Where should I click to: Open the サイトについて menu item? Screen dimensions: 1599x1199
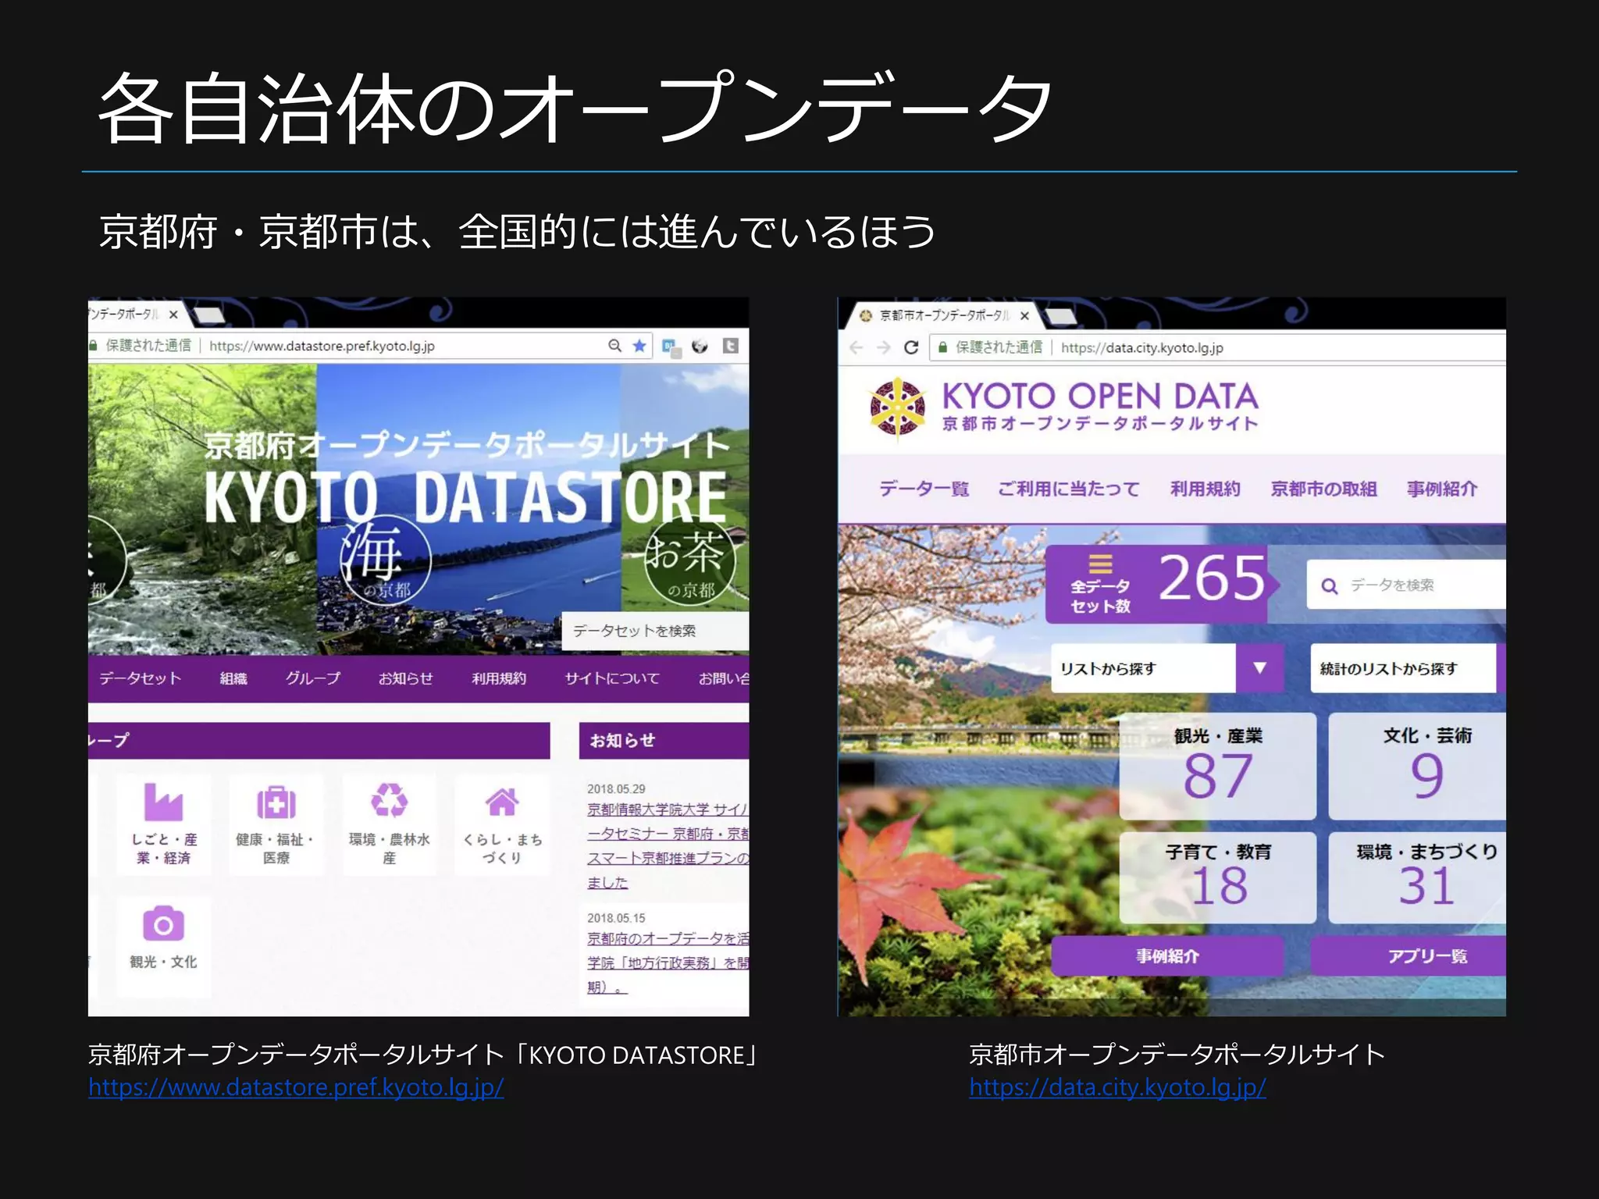click(612, 678)
